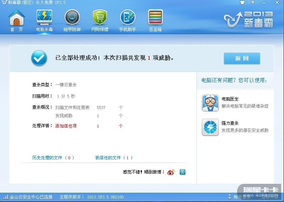284x202 pixels.
Task: Open the 电脑医生 doctor icon
Action: click(x=210, y=103)
